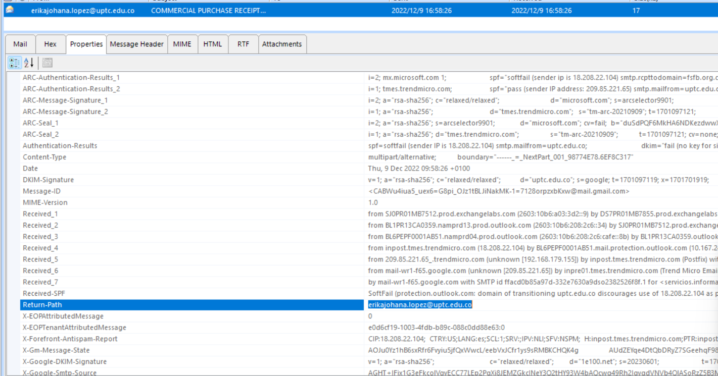Click the Content-Type value multipart/alternative
The width and height of the screenshot is (718, 376).
[501, 157]
